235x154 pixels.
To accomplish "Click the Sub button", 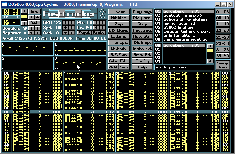I will click(x=124, y=67).
